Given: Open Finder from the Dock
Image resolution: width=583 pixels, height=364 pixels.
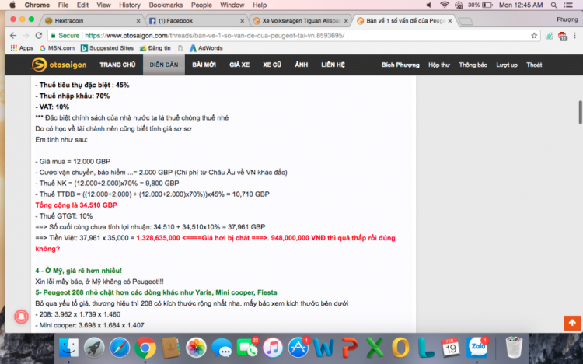Looking at the screenshot, I should pyautogui.click(x=68, y=348).
